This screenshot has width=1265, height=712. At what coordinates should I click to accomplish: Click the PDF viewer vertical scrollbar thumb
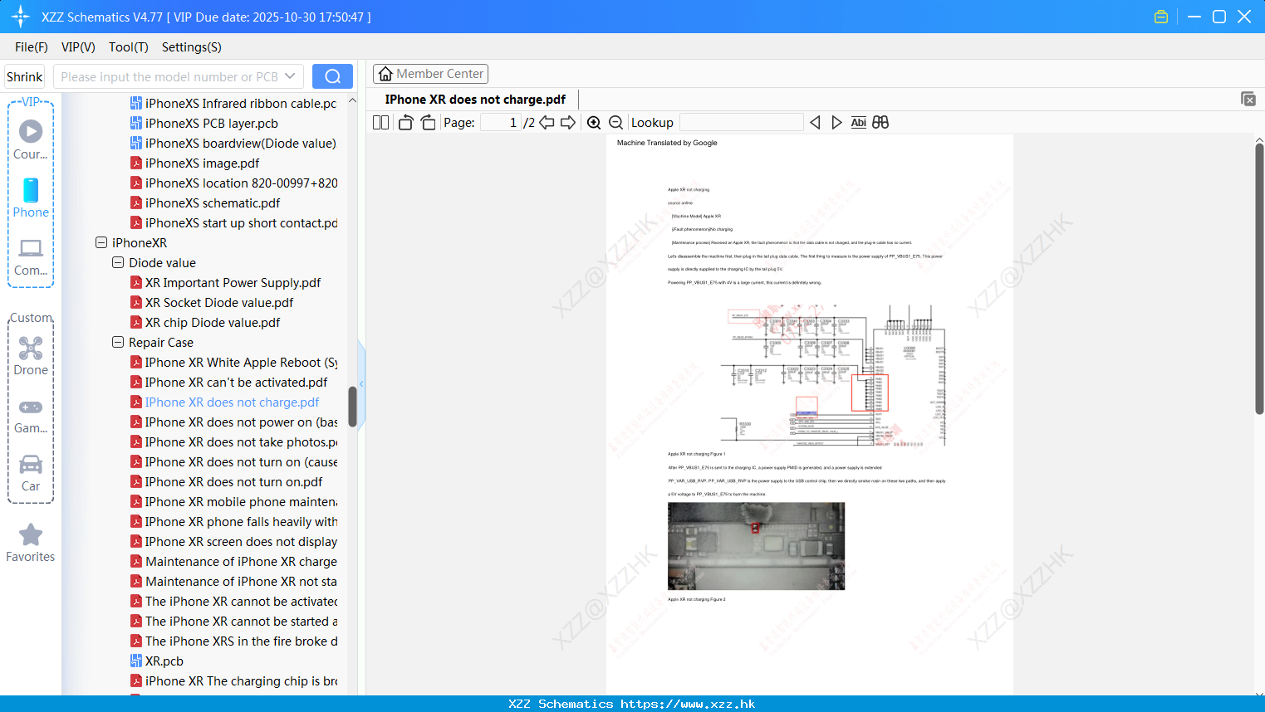[1259, 278]
